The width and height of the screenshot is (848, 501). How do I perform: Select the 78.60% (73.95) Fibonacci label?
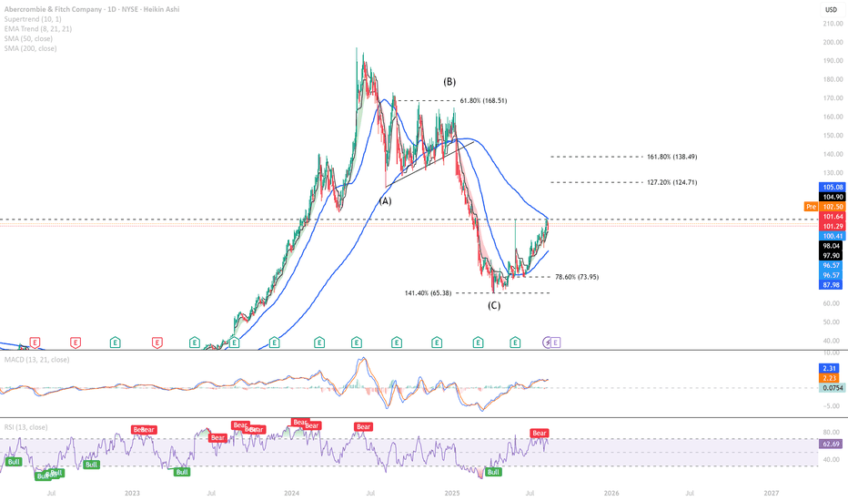pos(577,277)
